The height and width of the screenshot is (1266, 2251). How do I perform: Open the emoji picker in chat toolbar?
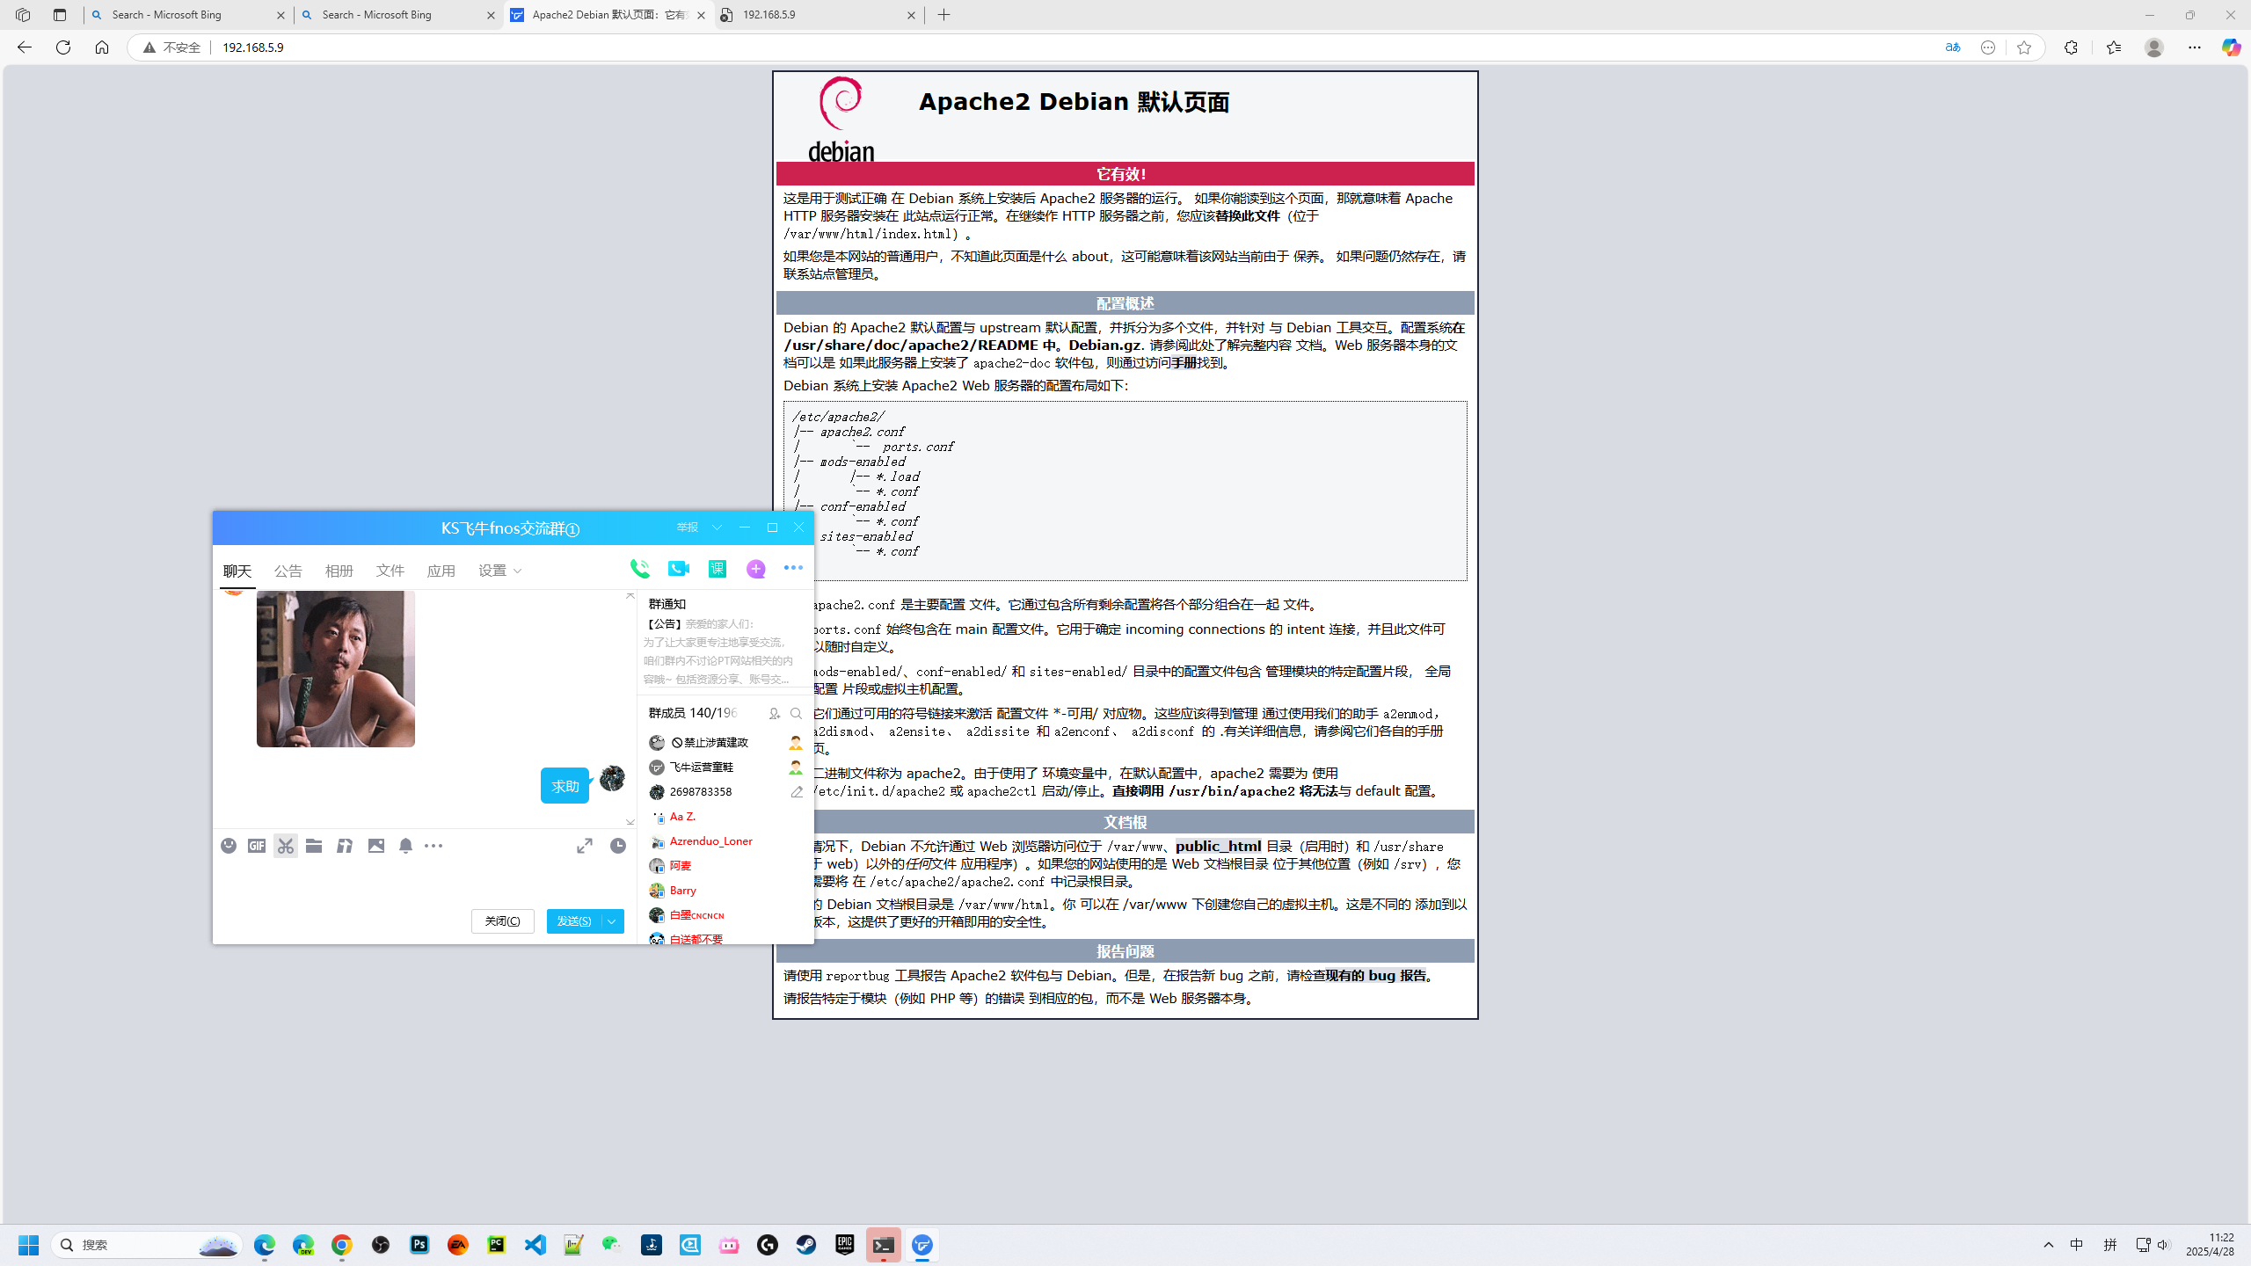pos(229,846)
